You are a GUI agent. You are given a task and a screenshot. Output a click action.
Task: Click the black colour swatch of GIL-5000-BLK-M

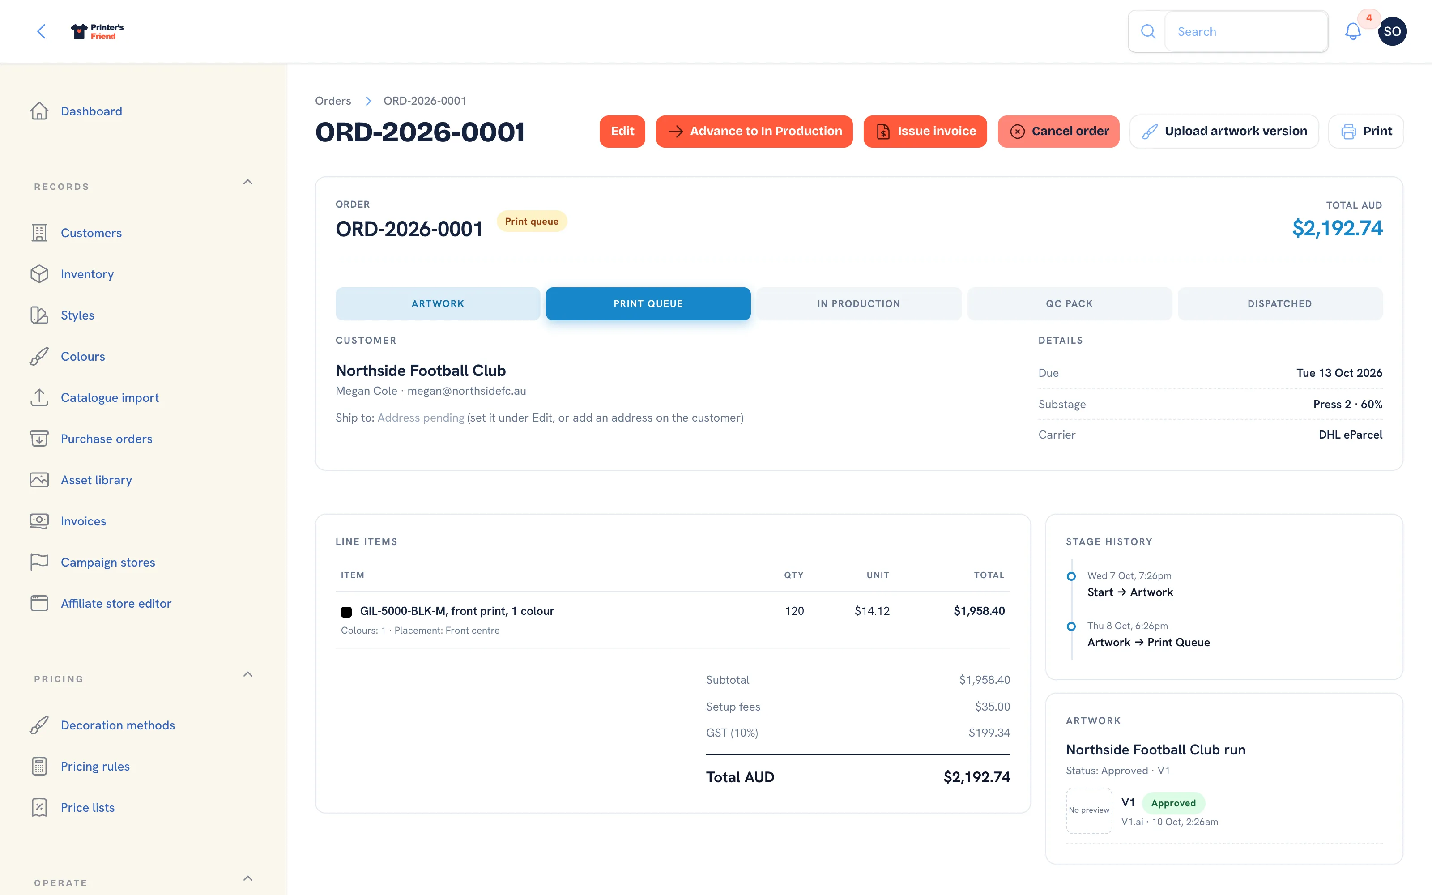(x=346, y=611)
